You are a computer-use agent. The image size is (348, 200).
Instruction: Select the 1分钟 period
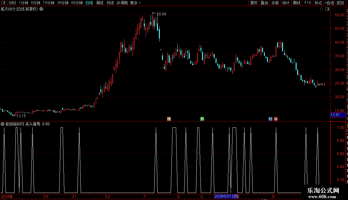click(23, 3)
